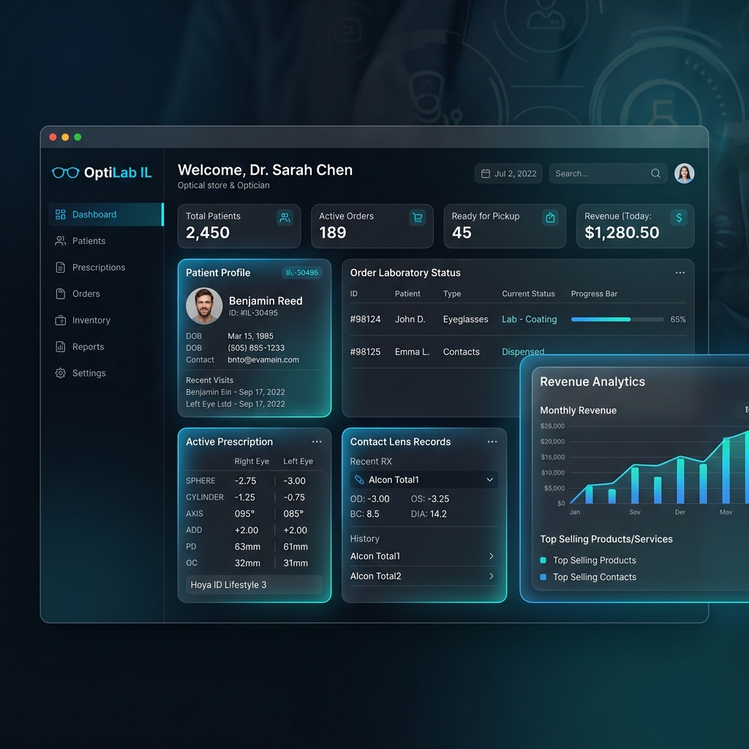Image resolution: width=749 pixels, height=749 pixels.
Task: Open the Revenue $1,280.50 card
Action: point(636,227)
